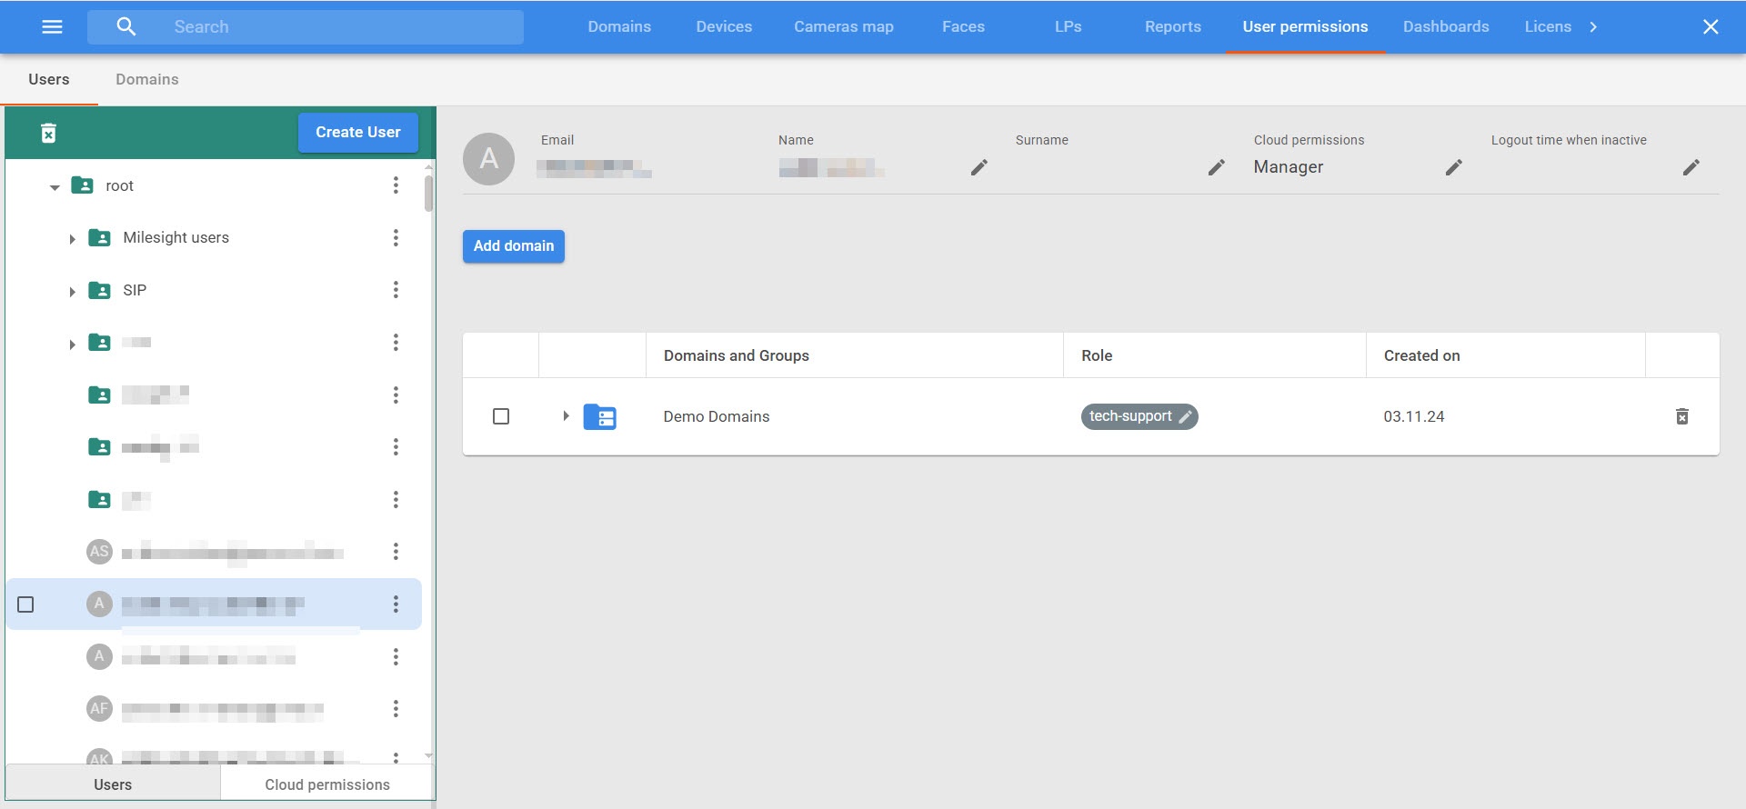Collapse the root tree node
Viewport: 1746px width, 809px height.
coord(55,186)
